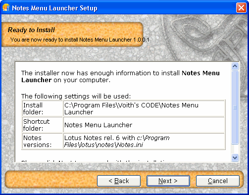Cancel the Notes Menu Launcher setup

tap(218, 181)
